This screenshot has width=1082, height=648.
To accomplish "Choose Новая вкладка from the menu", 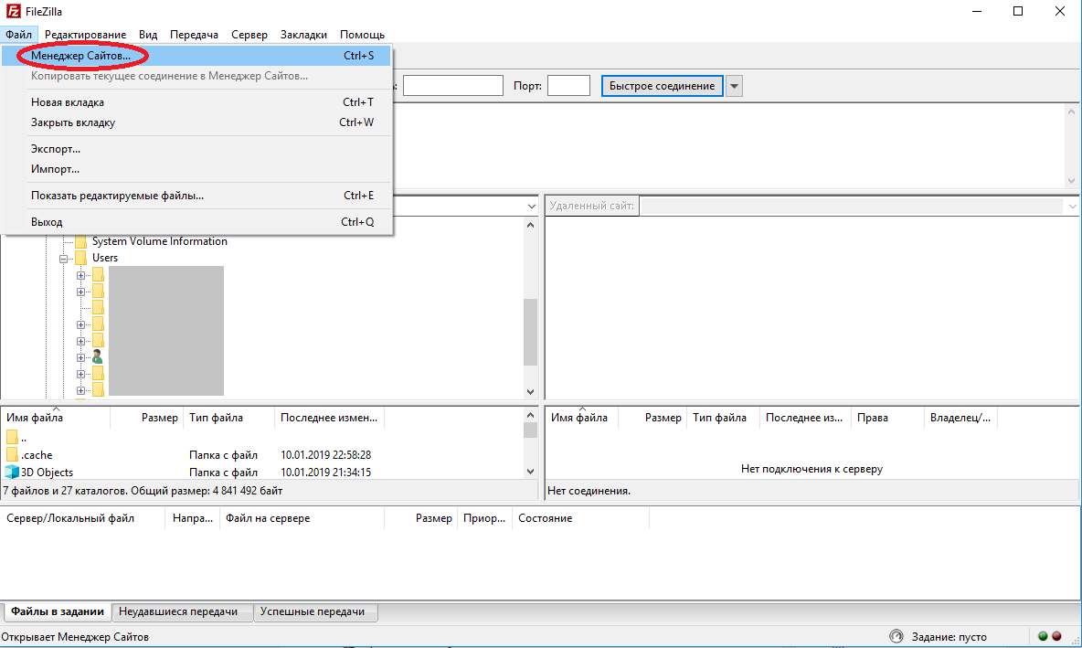I will tap(196, 102).
